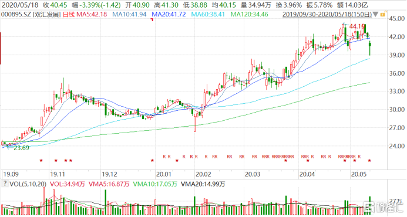
Task: Click the 20.05 time axis label
Action: [x=358, y=174]
